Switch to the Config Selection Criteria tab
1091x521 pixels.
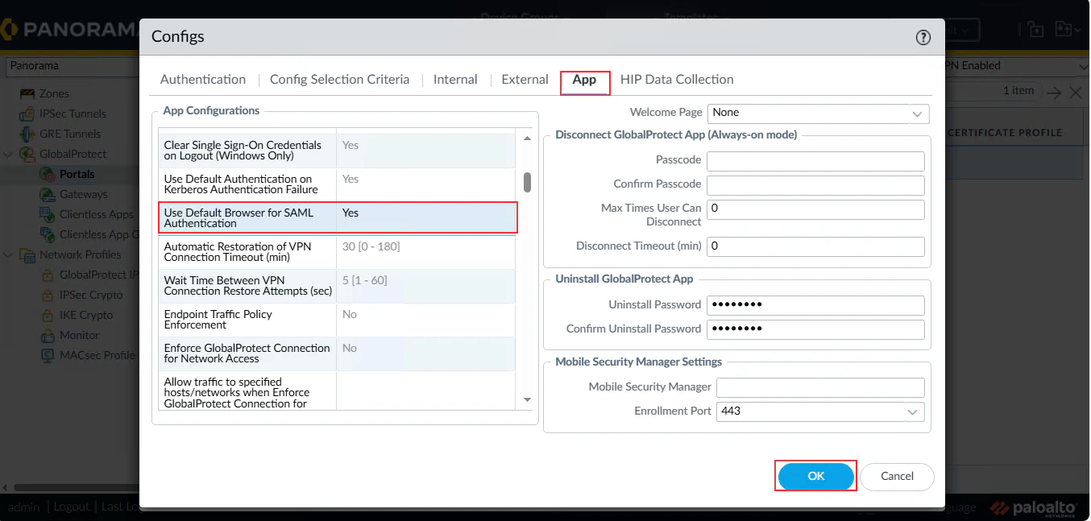coord(339,80)
